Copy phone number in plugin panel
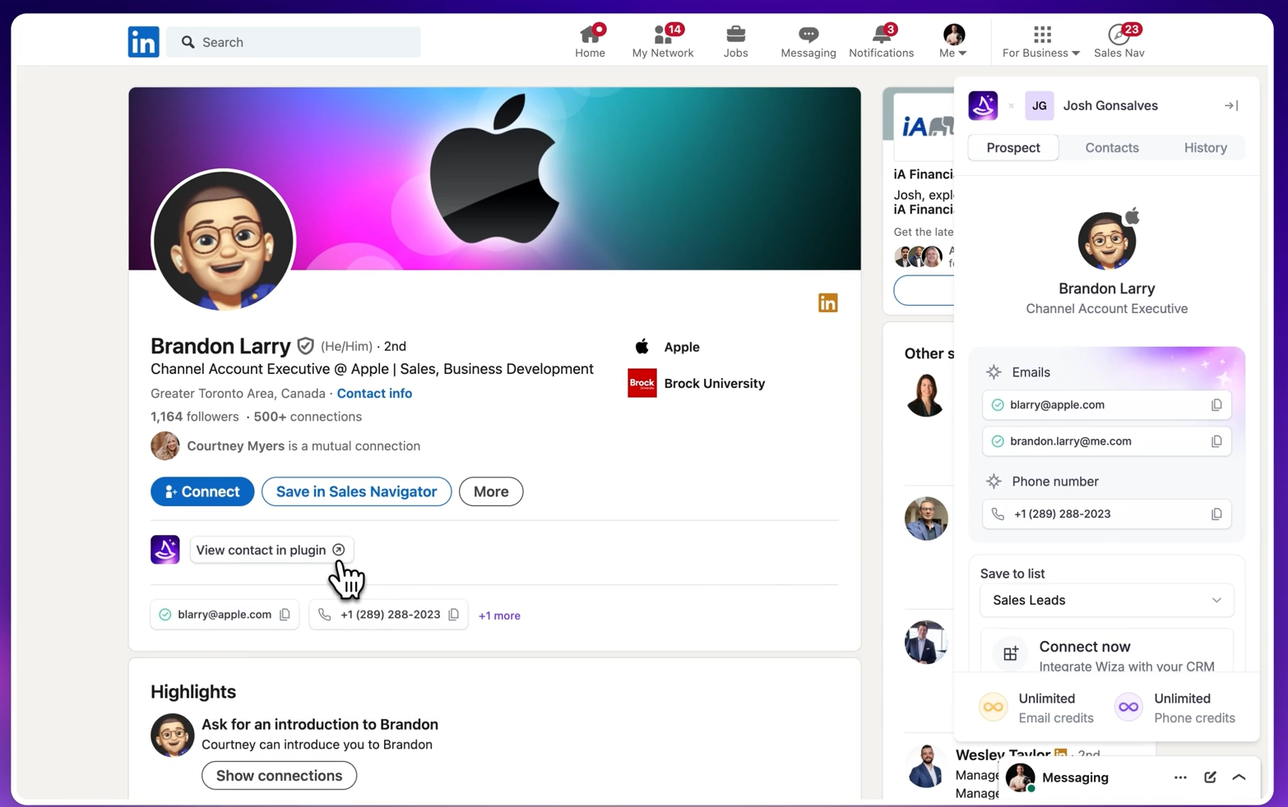This screenshot has height=807, width=1288. 1216,514
